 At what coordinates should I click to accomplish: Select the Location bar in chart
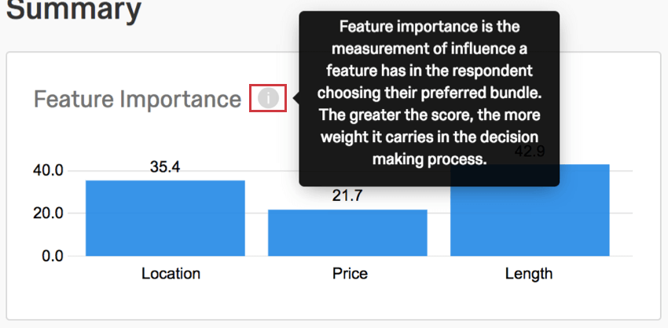pos(165,218)
